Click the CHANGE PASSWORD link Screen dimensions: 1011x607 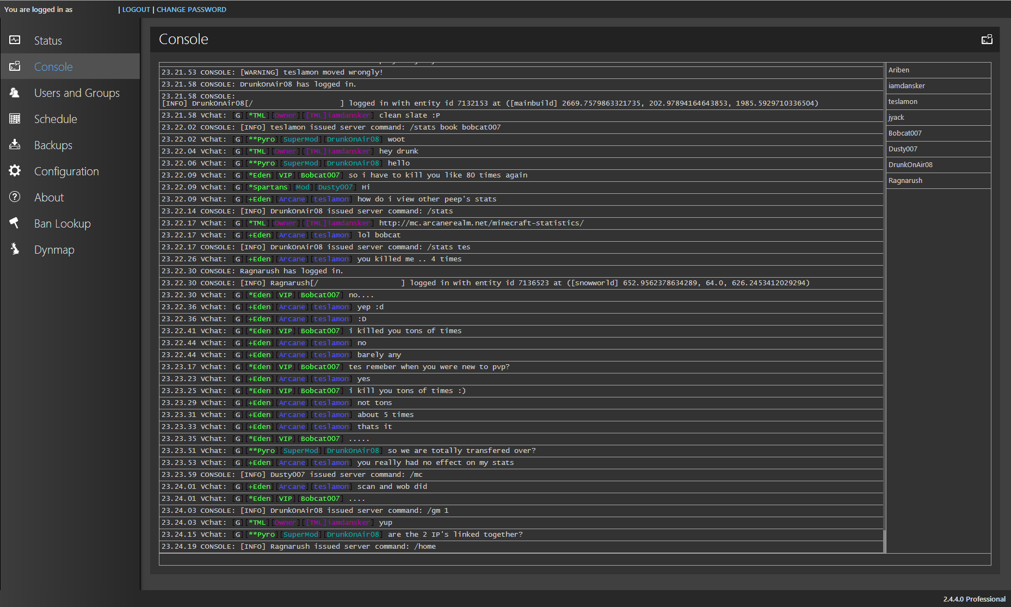coord(191,9)
